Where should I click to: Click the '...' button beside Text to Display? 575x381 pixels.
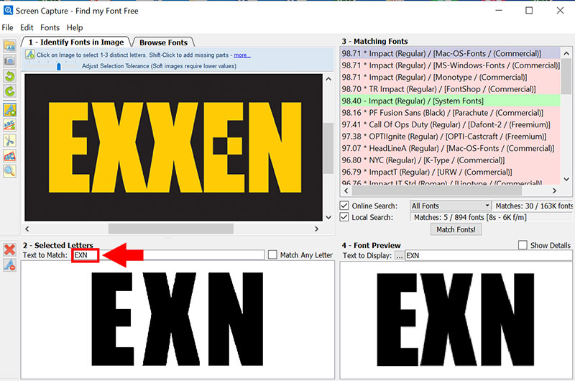[x=400, y=256]
